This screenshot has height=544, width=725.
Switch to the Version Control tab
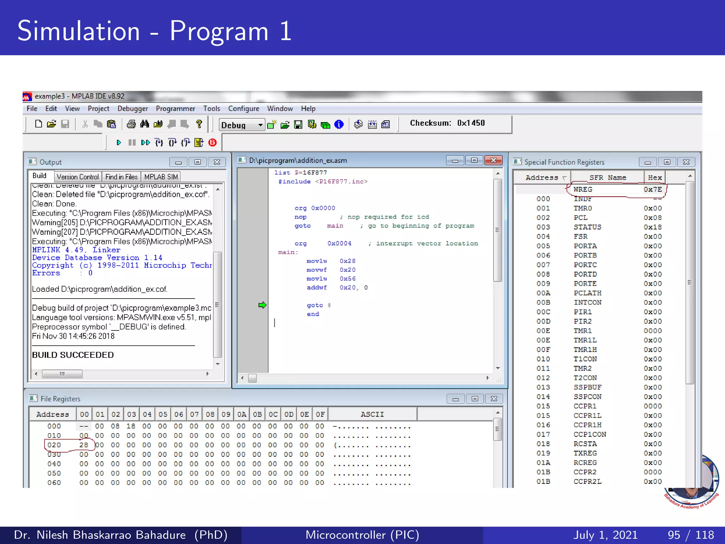point(78,177)
